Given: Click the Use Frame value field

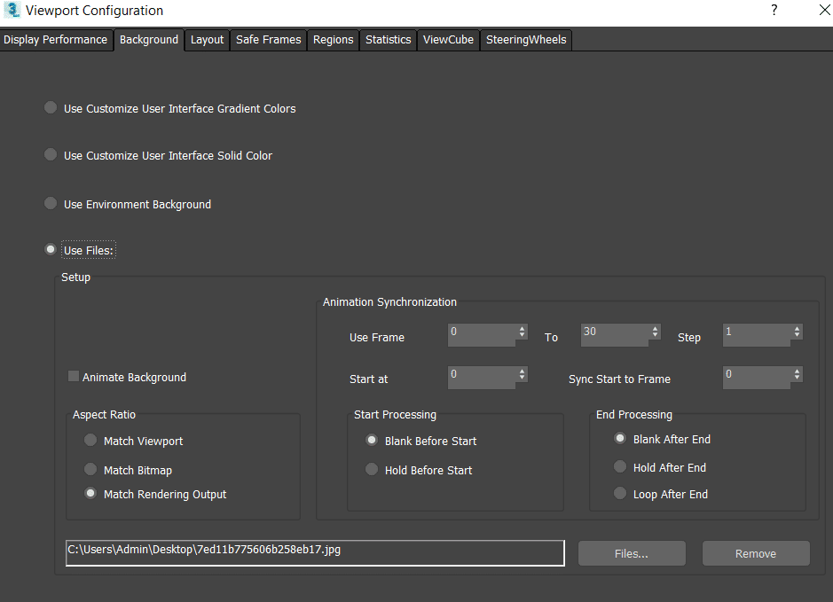Looking at the screenshot, I should [x=482, y=335].
